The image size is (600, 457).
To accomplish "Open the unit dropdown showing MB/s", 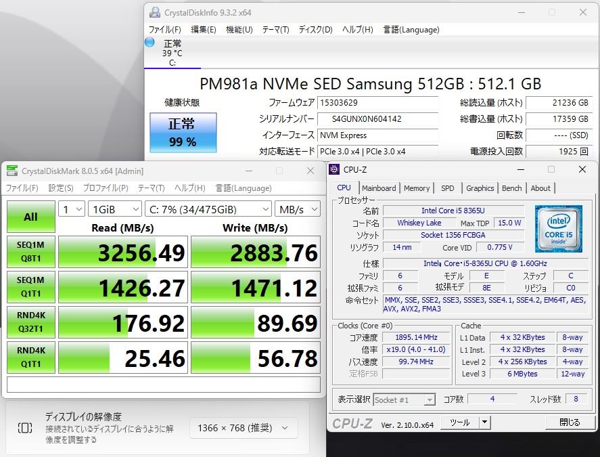I will click(298, 209).
